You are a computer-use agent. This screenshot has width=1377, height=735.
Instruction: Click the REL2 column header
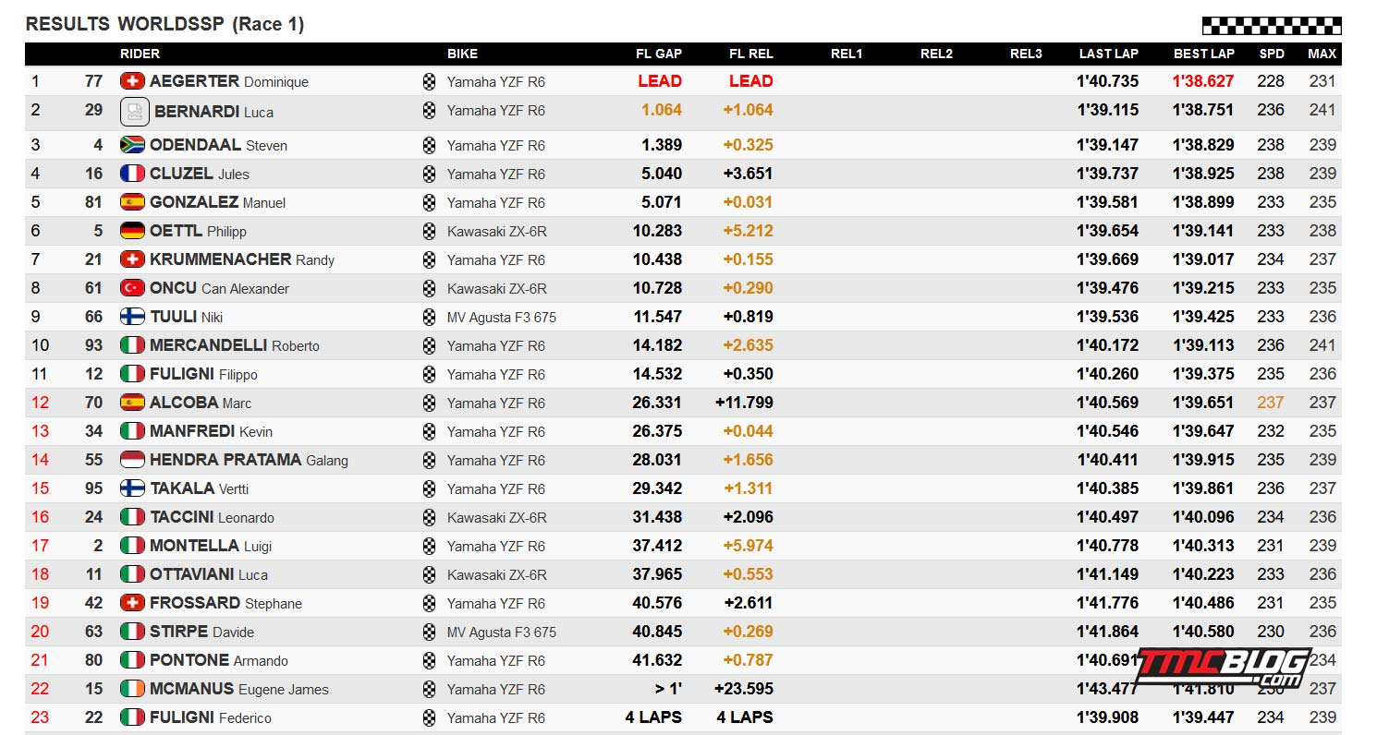(x=936, y=54)
